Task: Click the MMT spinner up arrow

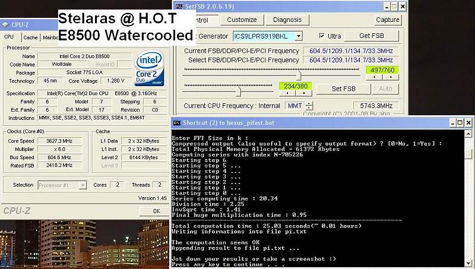Action: [309, 103]
